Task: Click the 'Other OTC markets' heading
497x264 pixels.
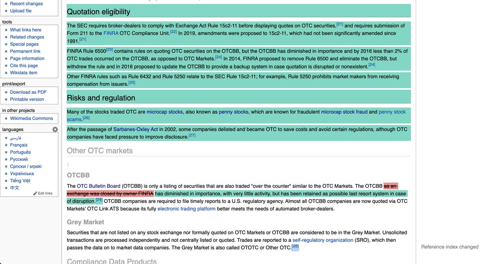Action: (100, 150)
